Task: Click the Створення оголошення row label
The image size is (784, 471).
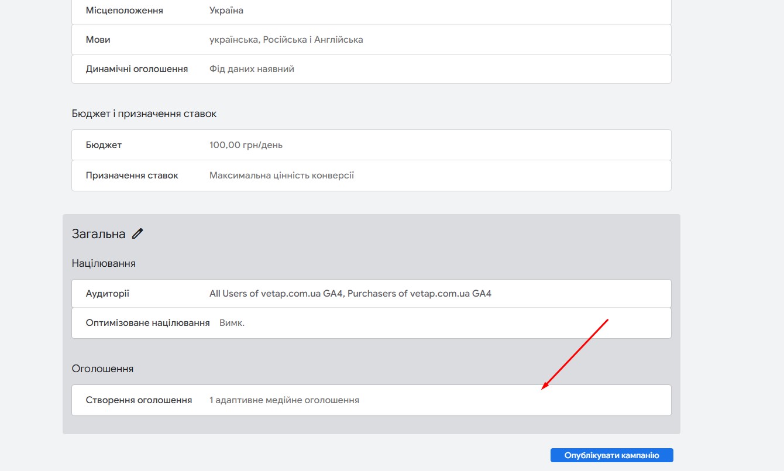Action: tap(139, 400)
